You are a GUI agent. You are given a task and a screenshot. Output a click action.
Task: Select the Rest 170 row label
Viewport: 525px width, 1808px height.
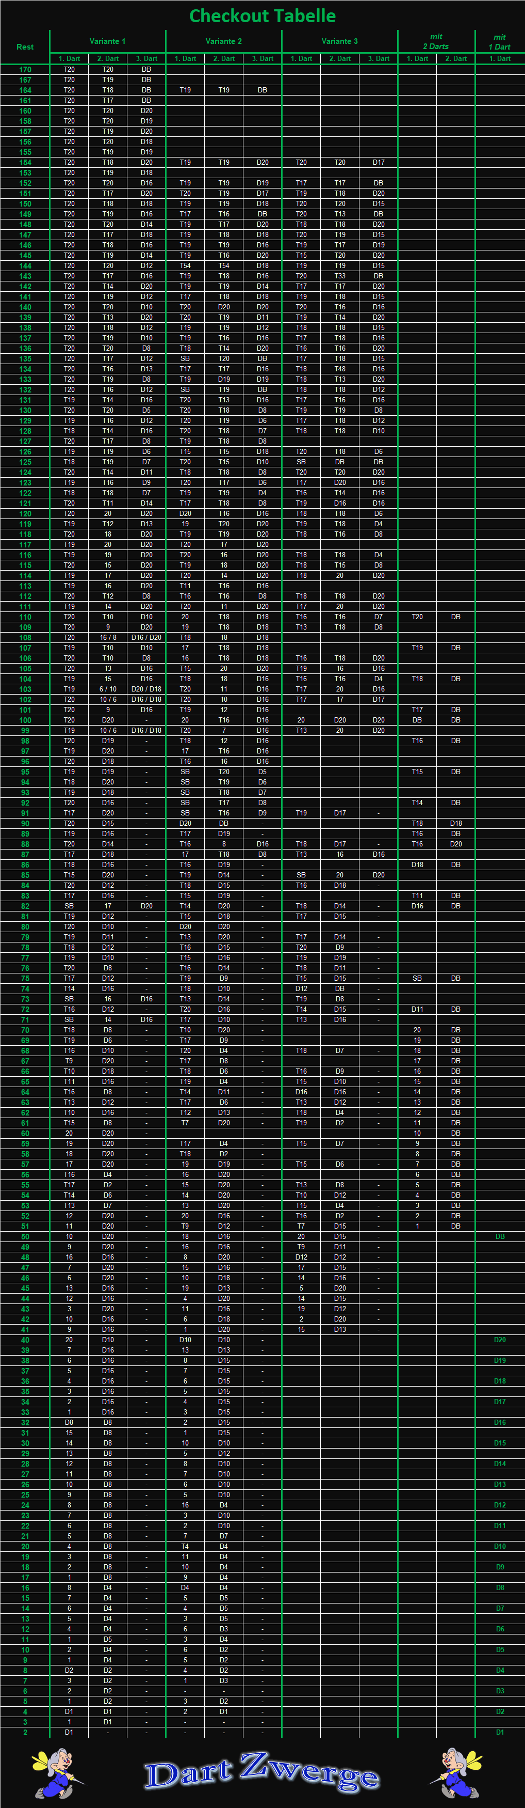coord(25,70)
